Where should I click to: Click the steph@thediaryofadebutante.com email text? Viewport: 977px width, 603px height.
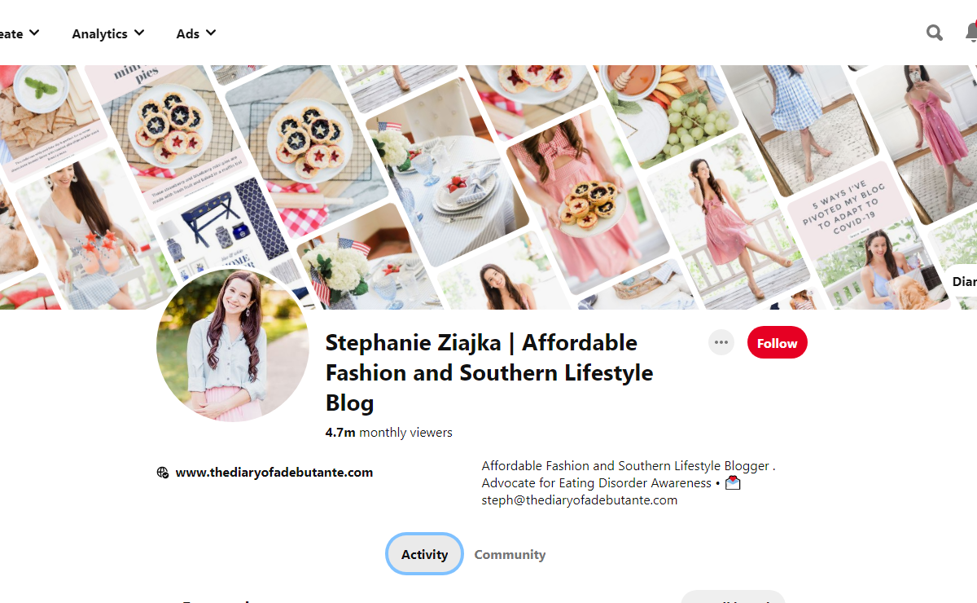pyautogui.click(x=580, y=500)
